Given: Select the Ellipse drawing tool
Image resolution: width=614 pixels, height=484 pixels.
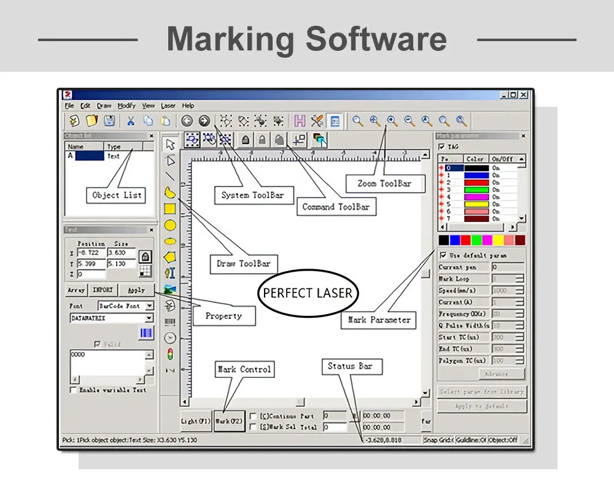Looking at the screenshot, I should [170, 241].
